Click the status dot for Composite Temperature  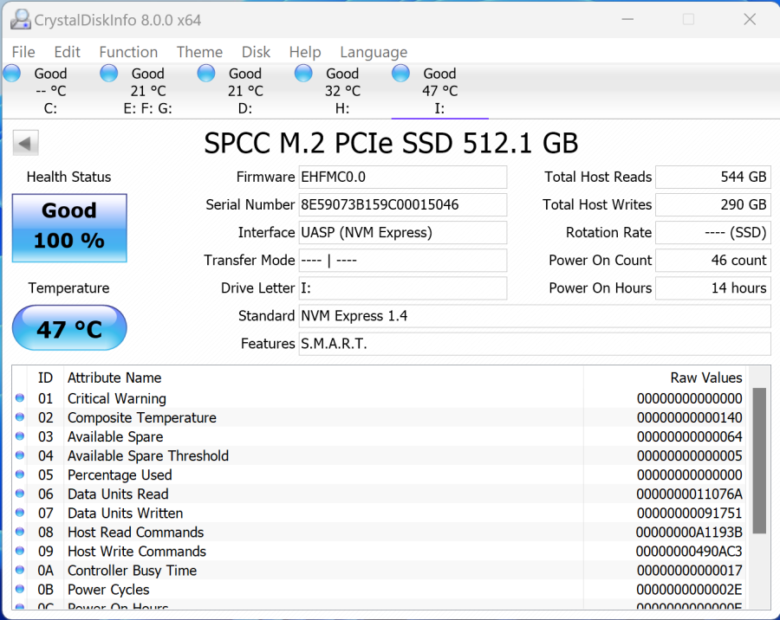click(x=20, y=417)
